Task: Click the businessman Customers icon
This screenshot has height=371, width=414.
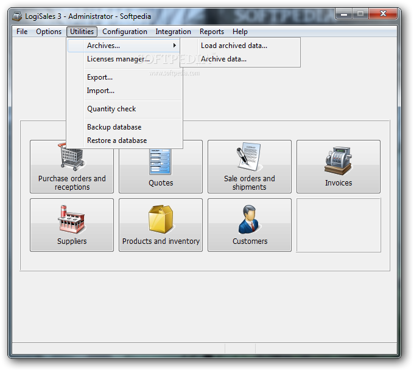Action: click(249, 220)
